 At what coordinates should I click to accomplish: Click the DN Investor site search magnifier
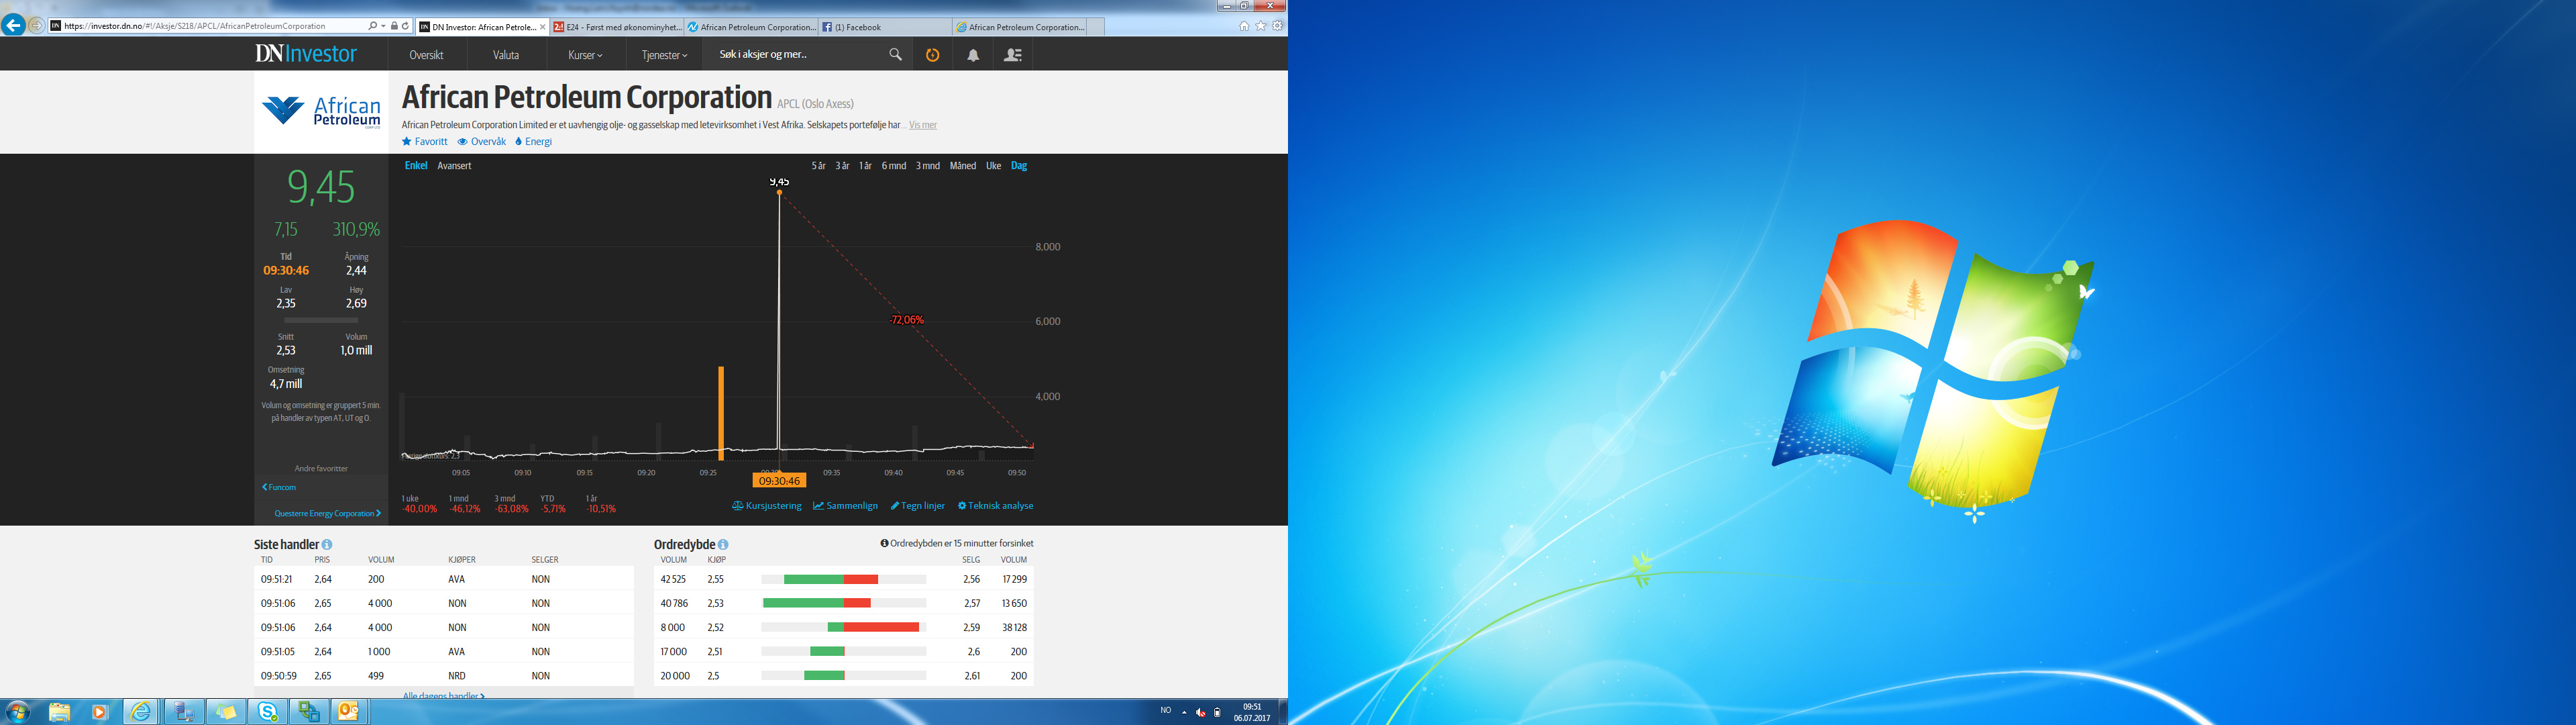(895, 55)
